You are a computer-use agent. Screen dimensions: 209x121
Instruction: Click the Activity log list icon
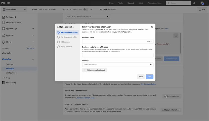(4, 82)
